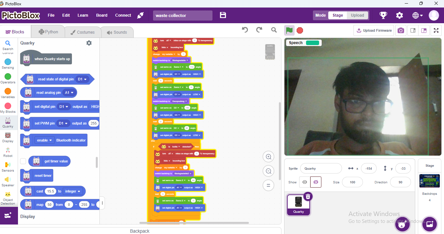This screenshot has height=234, width=444.
Task: Open D1 dropdown in set digital pin block
Action: click(x=64, y=107)
